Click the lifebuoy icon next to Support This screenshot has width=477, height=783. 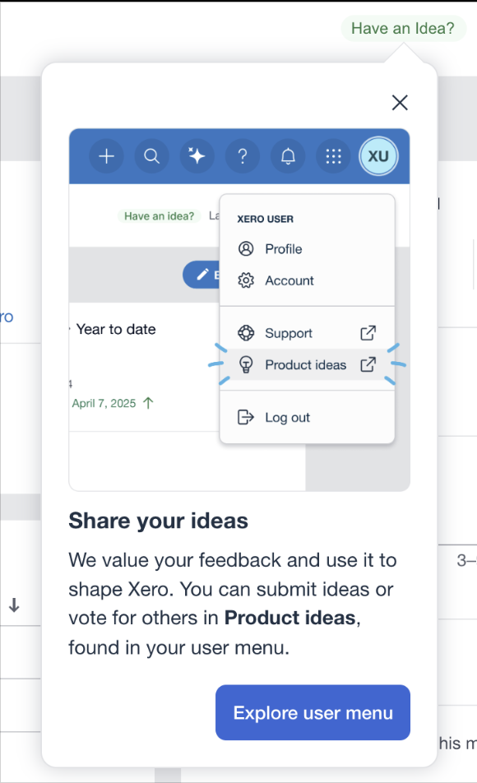pyautogui.click(x=246, y=333)
